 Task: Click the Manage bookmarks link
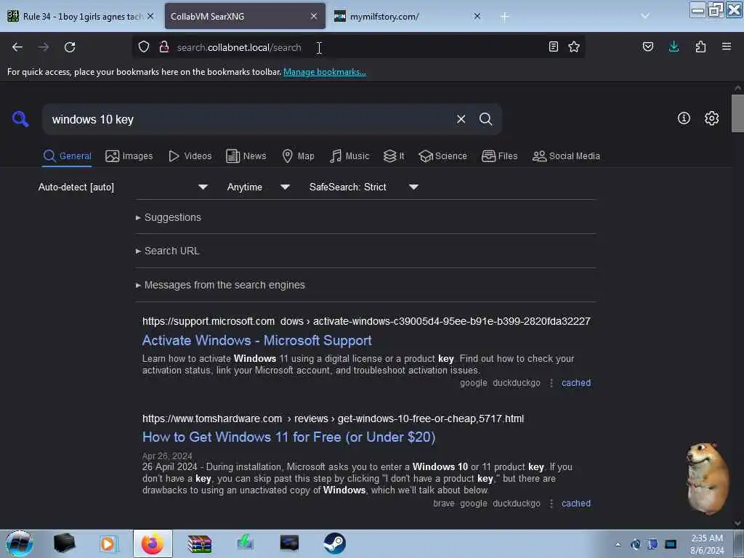click(325, 72)
